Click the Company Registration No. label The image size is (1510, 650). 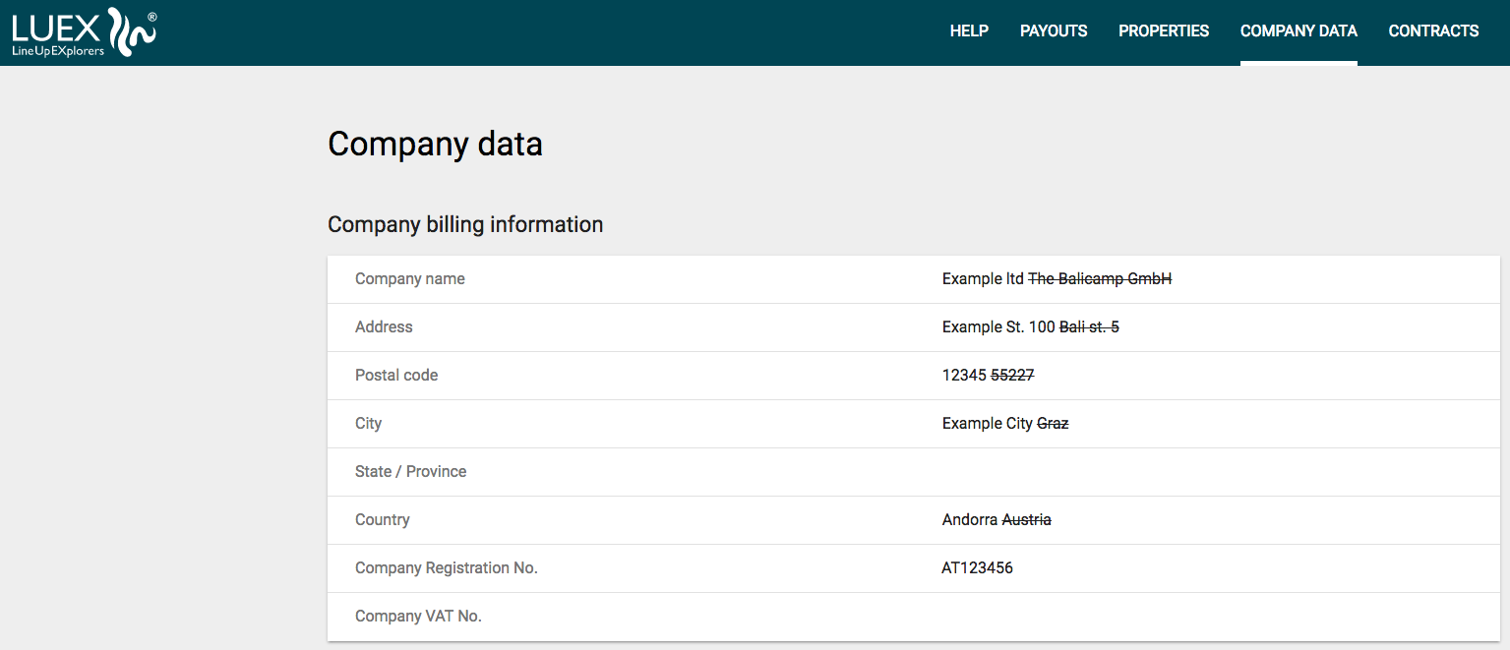(x=447, y=568)
